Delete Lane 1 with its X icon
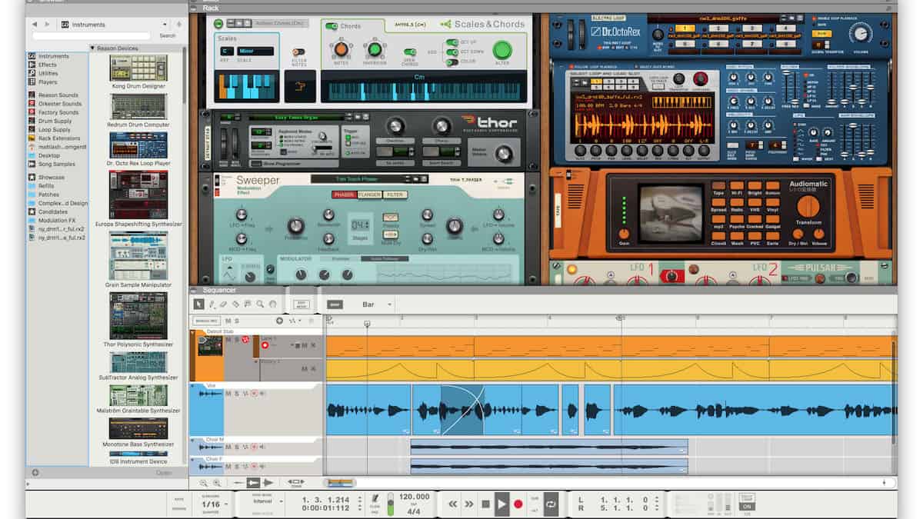The image size is (923, 519). (x=312, y=346)
